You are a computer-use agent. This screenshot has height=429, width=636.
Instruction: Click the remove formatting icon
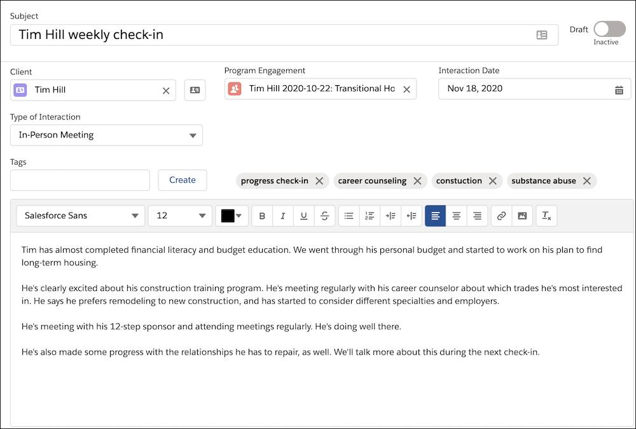point(546,216)
